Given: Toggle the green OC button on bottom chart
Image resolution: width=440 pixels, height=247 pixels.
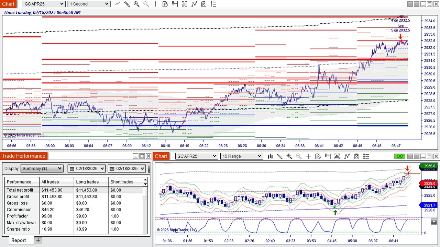Looking at the screenshot, I should (x=399, y=156).
